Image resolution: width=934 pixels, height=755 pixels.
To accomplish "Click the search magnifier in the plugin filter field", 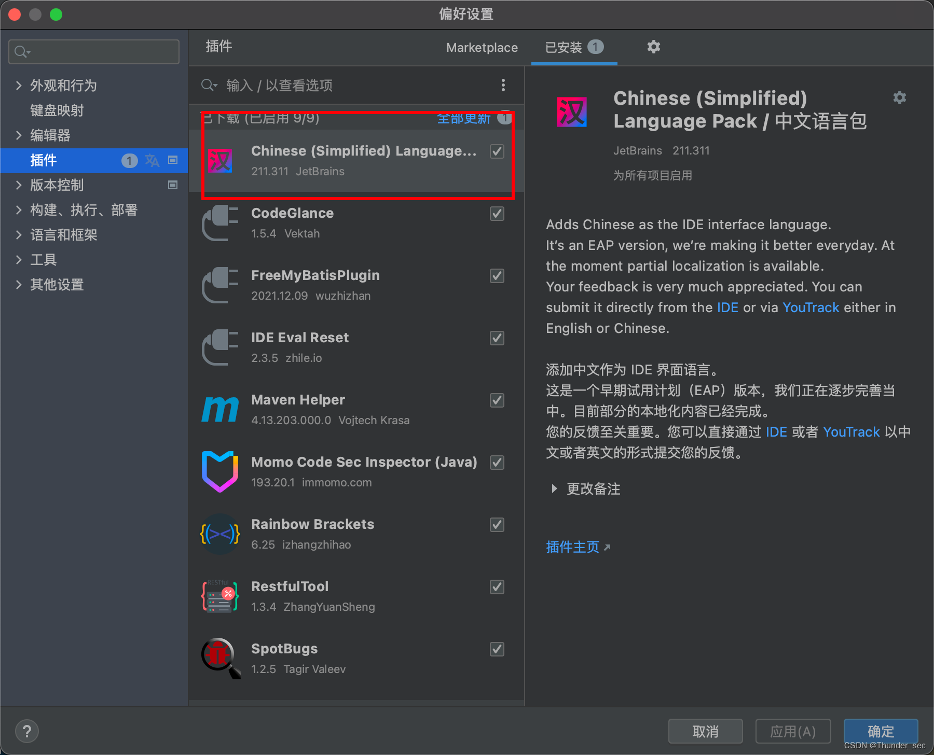I will (209, 85).
